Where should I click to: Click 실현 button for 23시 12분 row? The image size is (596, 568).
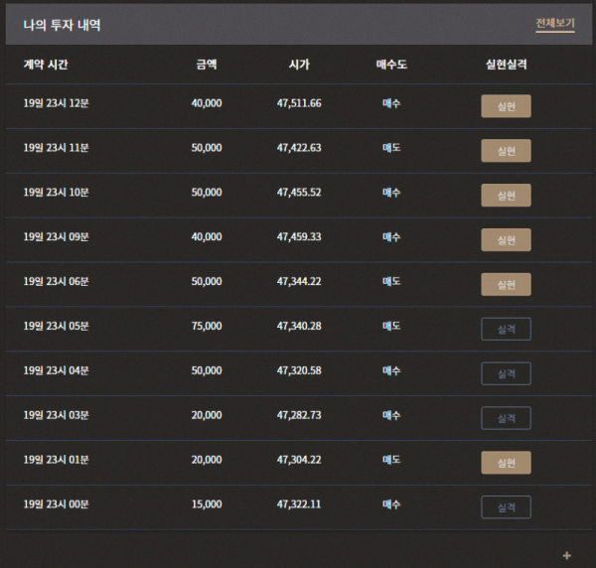point(506,106)
